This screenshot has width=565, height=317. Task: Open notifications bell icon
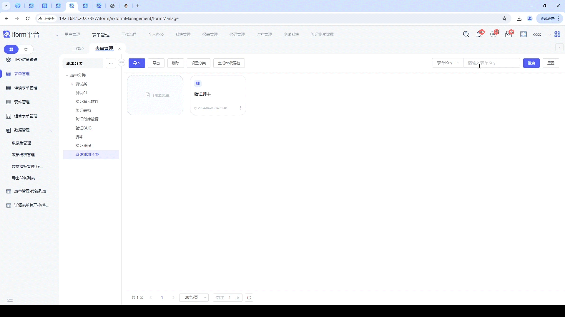(x=479, y=34)
